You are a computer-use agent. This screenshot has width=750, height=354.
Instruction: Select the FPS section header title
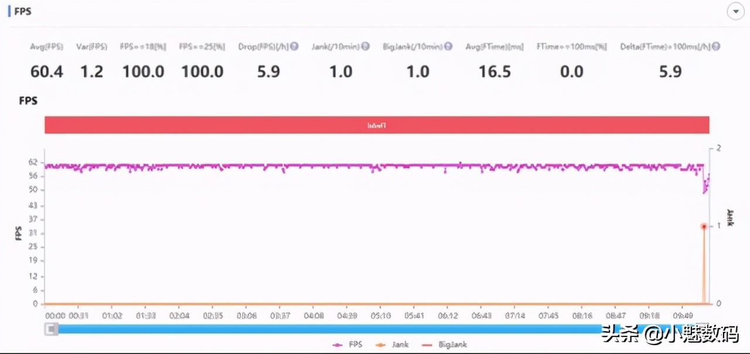pos(23,11)
